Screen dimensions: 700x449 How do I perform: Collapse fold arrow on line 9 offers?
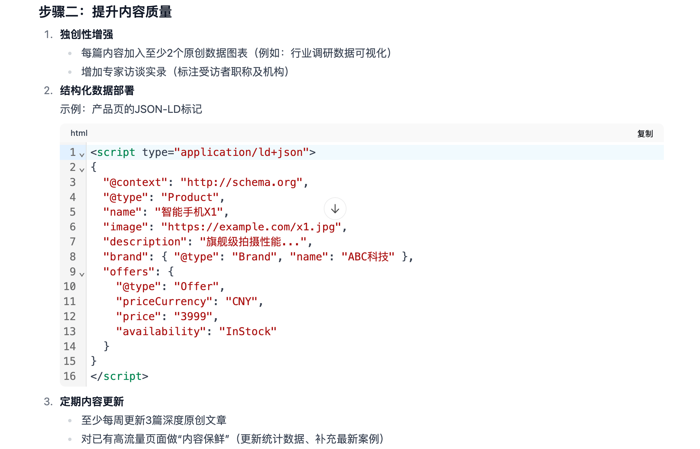[82, 274]
